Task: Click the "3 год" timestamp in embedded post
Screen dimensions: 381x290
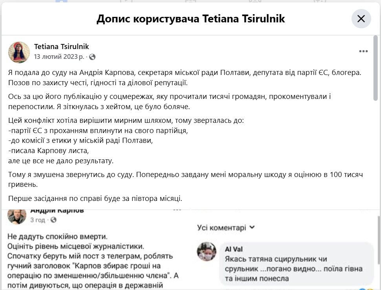Action: pyautogui.click(x=38, y=220)
